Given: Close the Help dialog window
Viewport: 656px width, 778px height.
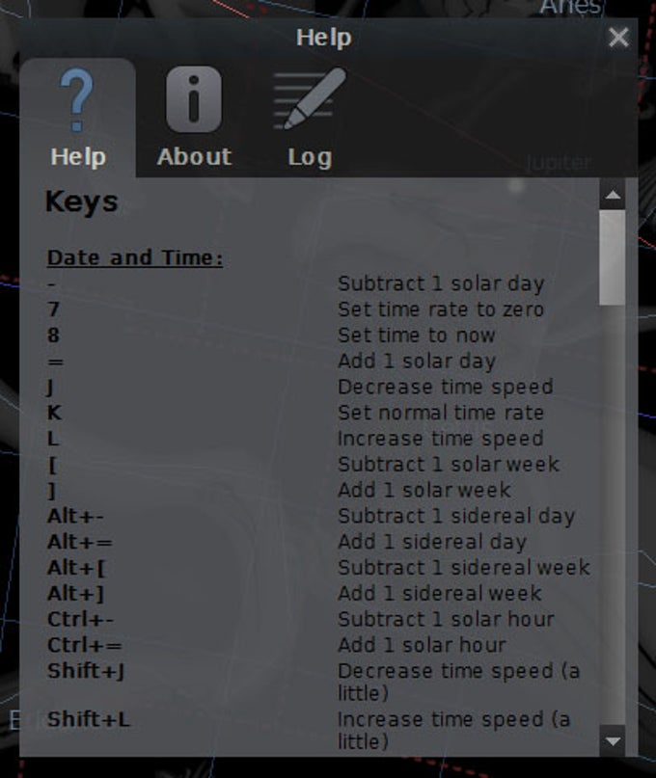Looking at the screenshot, I should pos(618,38).
